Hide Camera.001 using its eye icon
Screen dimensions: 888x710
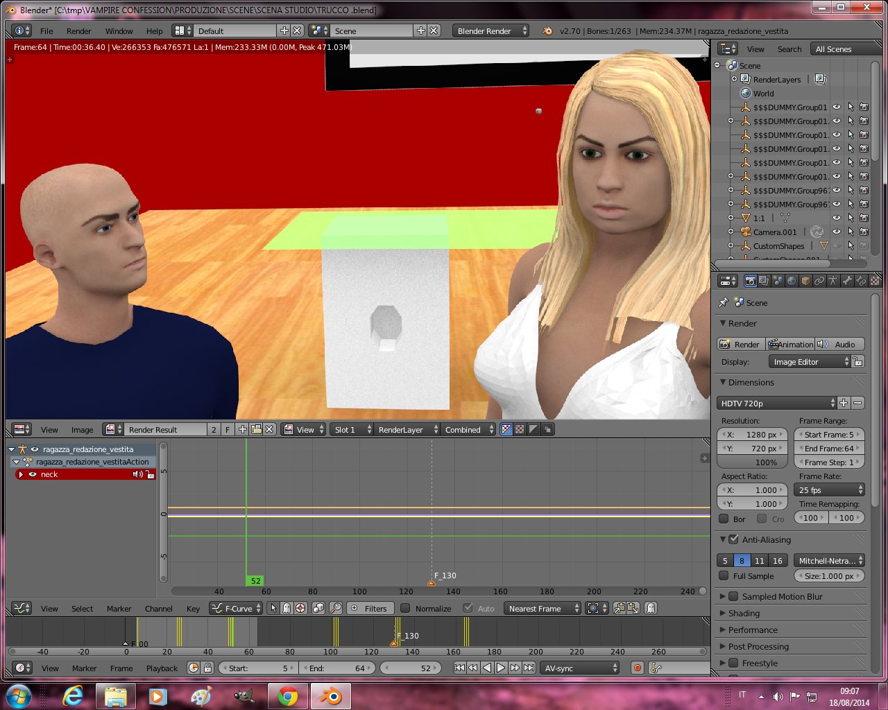tap(837, 232)
